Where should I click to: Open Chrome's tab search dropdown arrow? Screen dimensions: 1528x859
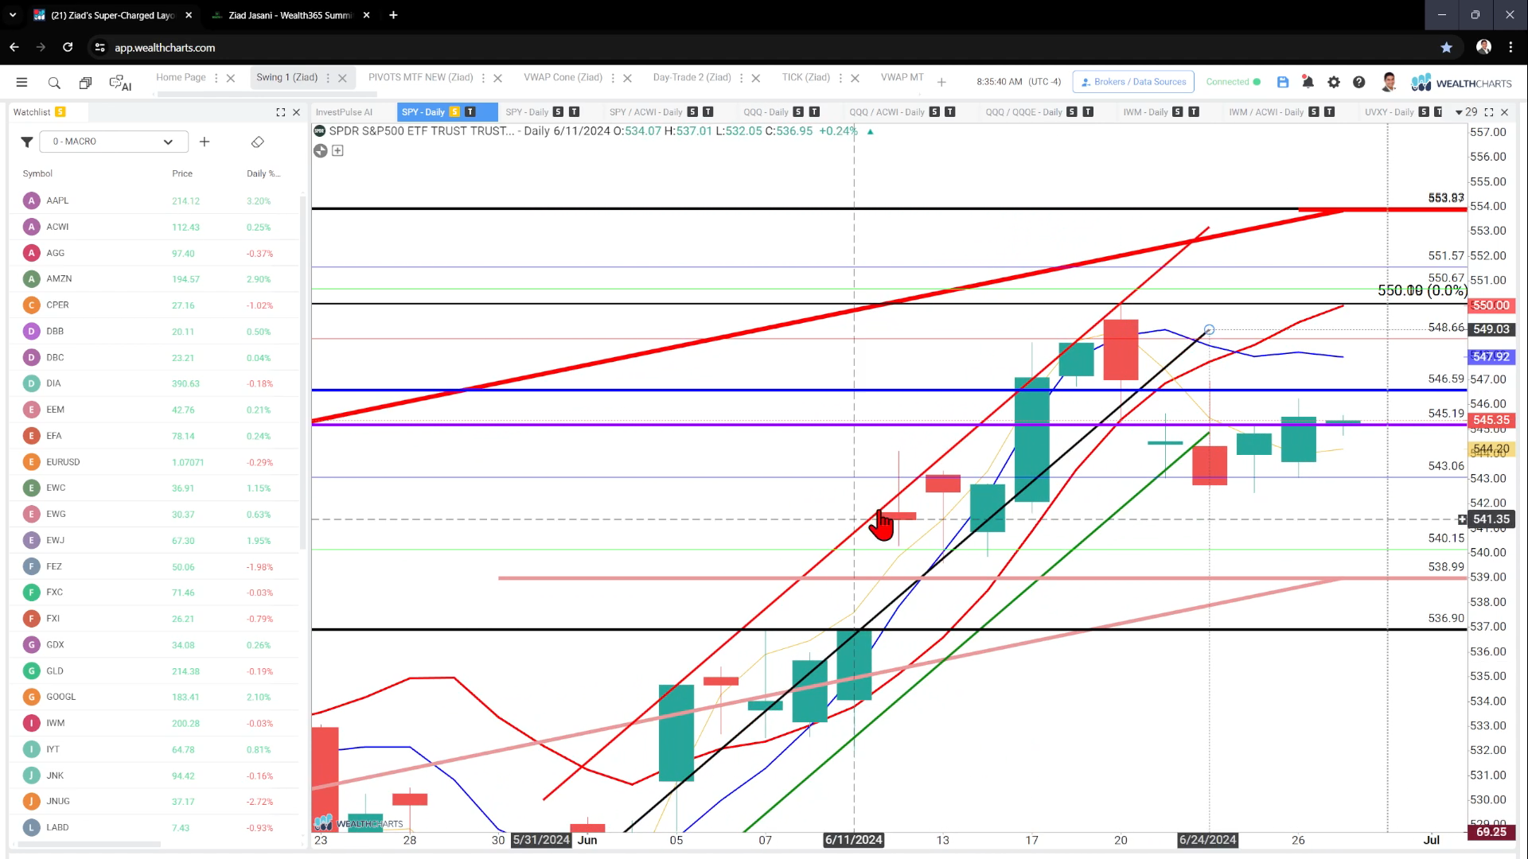click(x=13, y=15)
